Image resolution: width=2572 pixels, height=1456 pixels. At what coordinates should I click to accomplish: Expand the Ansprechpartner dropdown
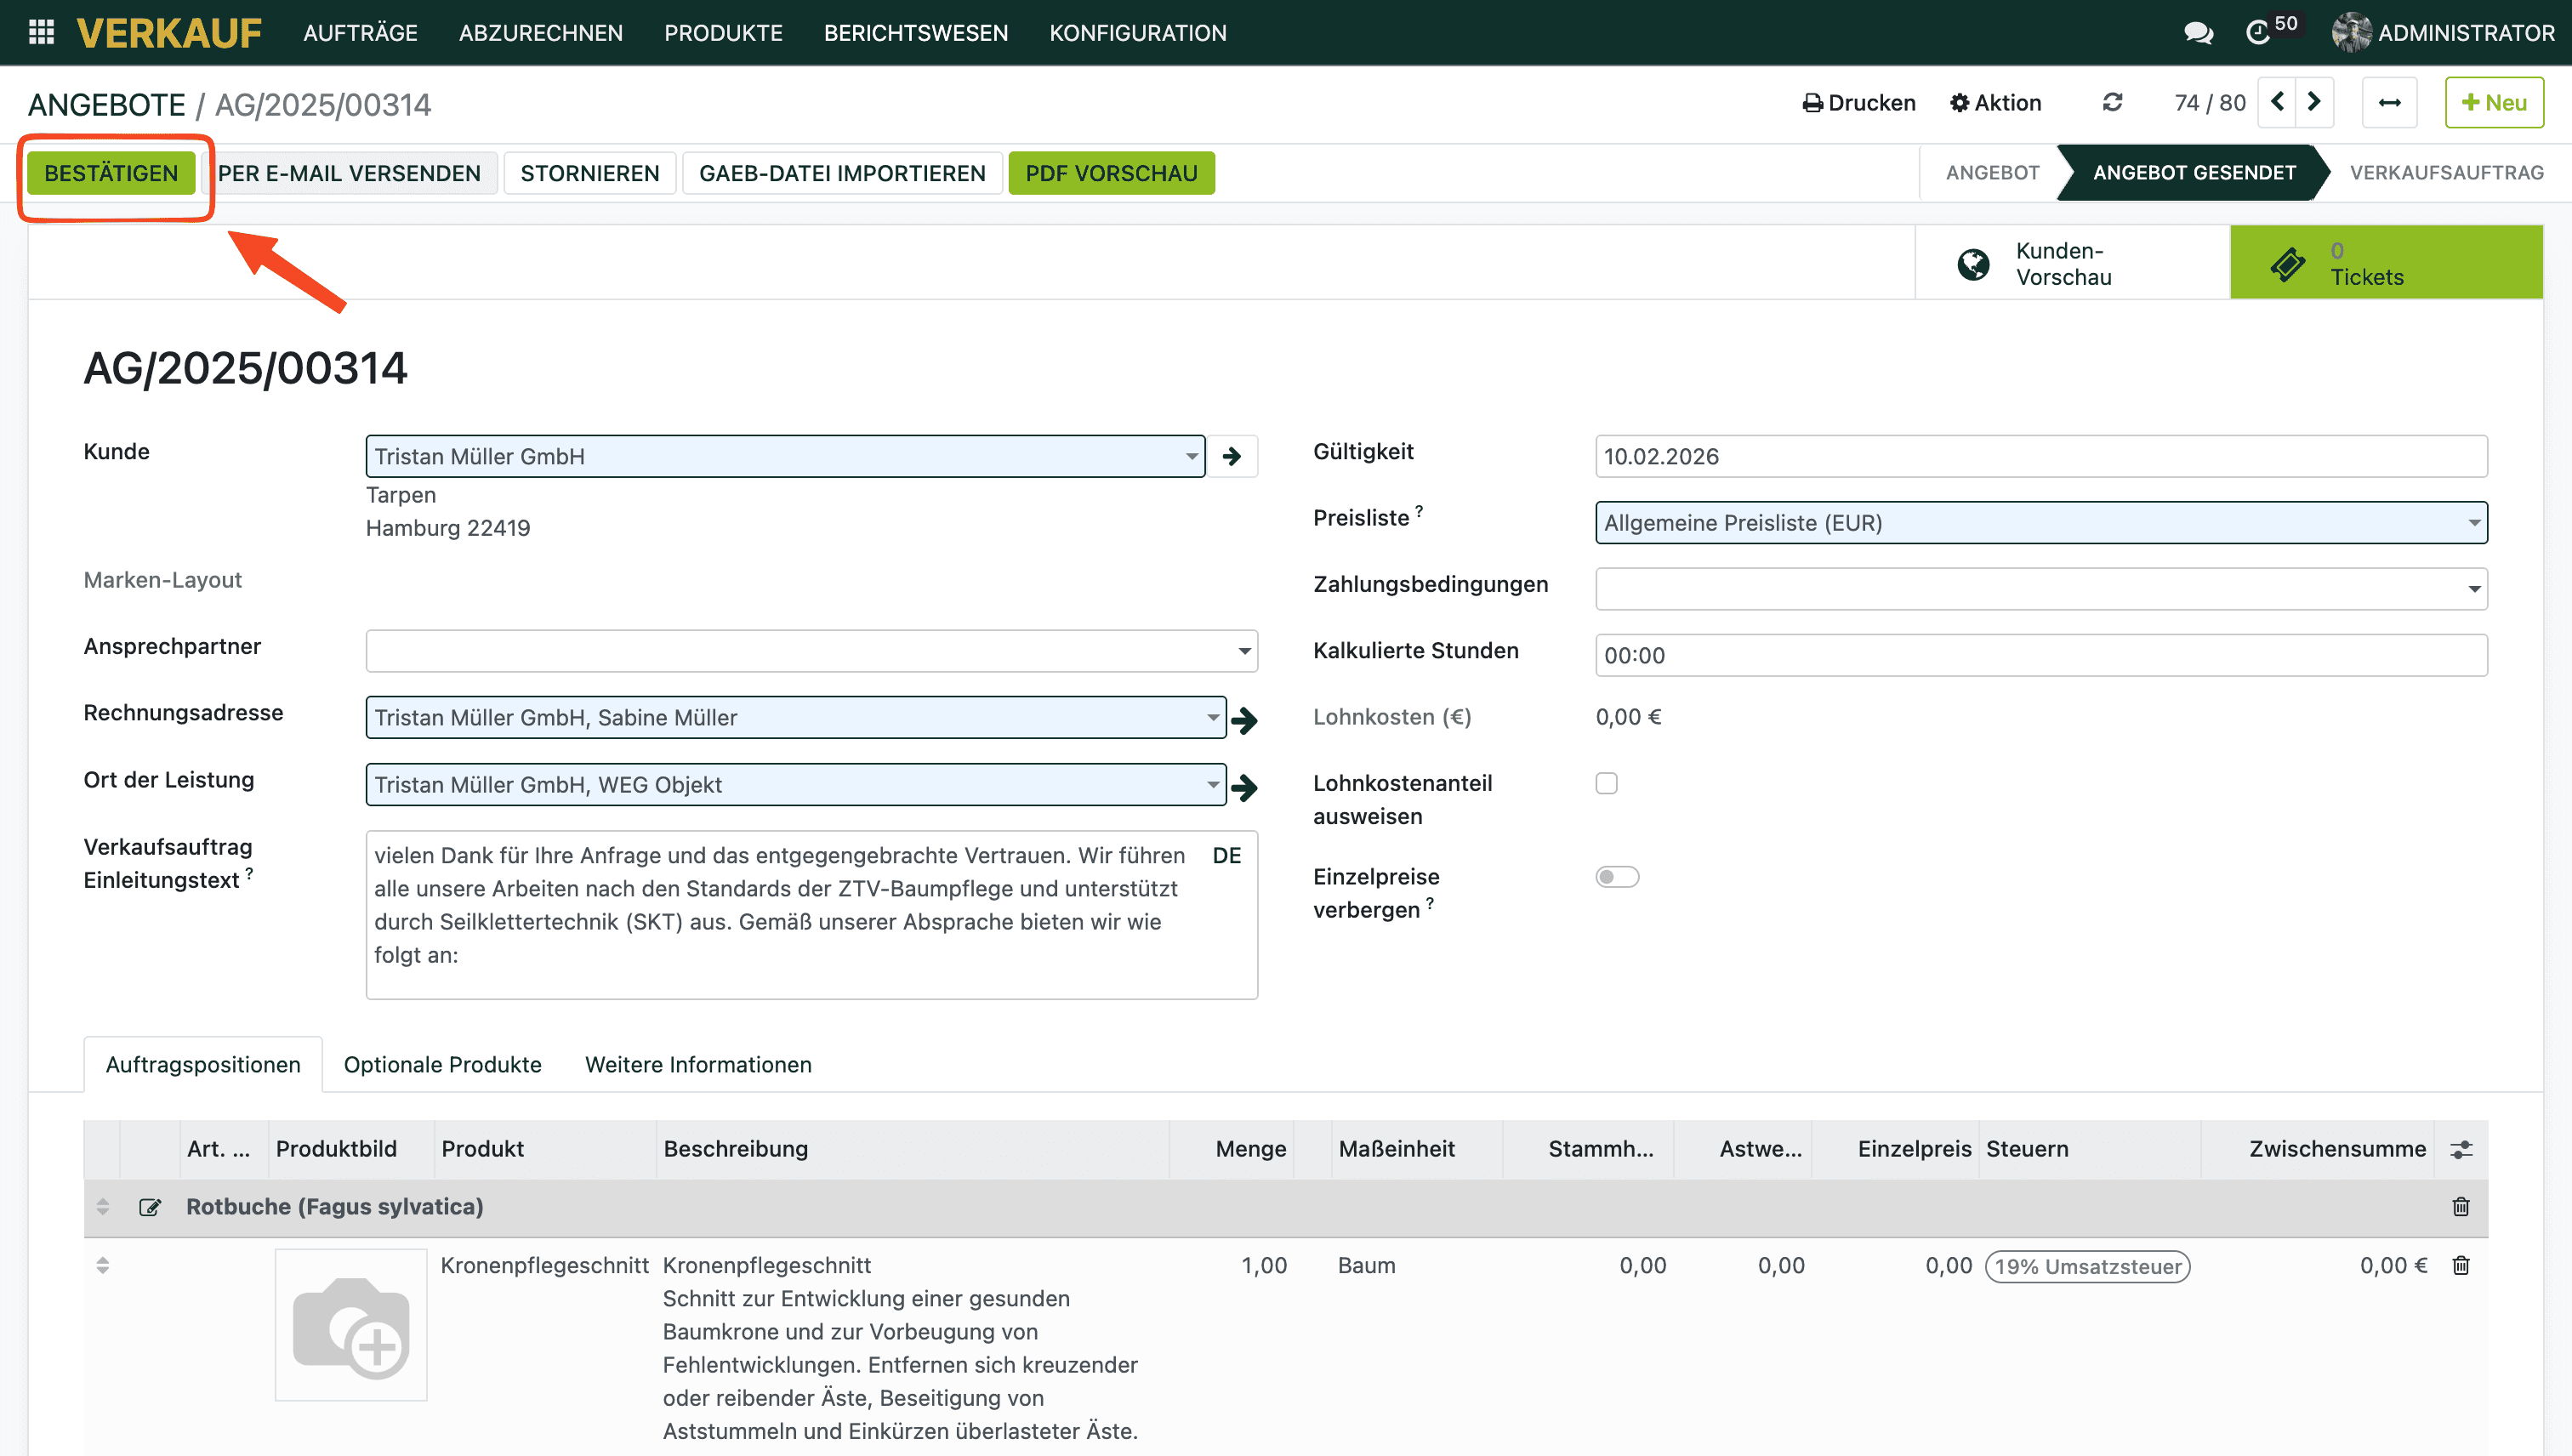pyautogui.click(x=1244, y=652)
